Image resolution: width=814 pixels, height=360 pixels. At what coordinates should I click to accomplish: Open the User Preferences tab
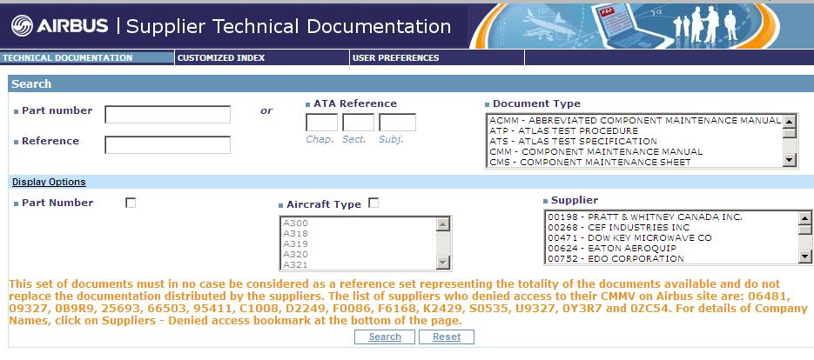point(437,57)
